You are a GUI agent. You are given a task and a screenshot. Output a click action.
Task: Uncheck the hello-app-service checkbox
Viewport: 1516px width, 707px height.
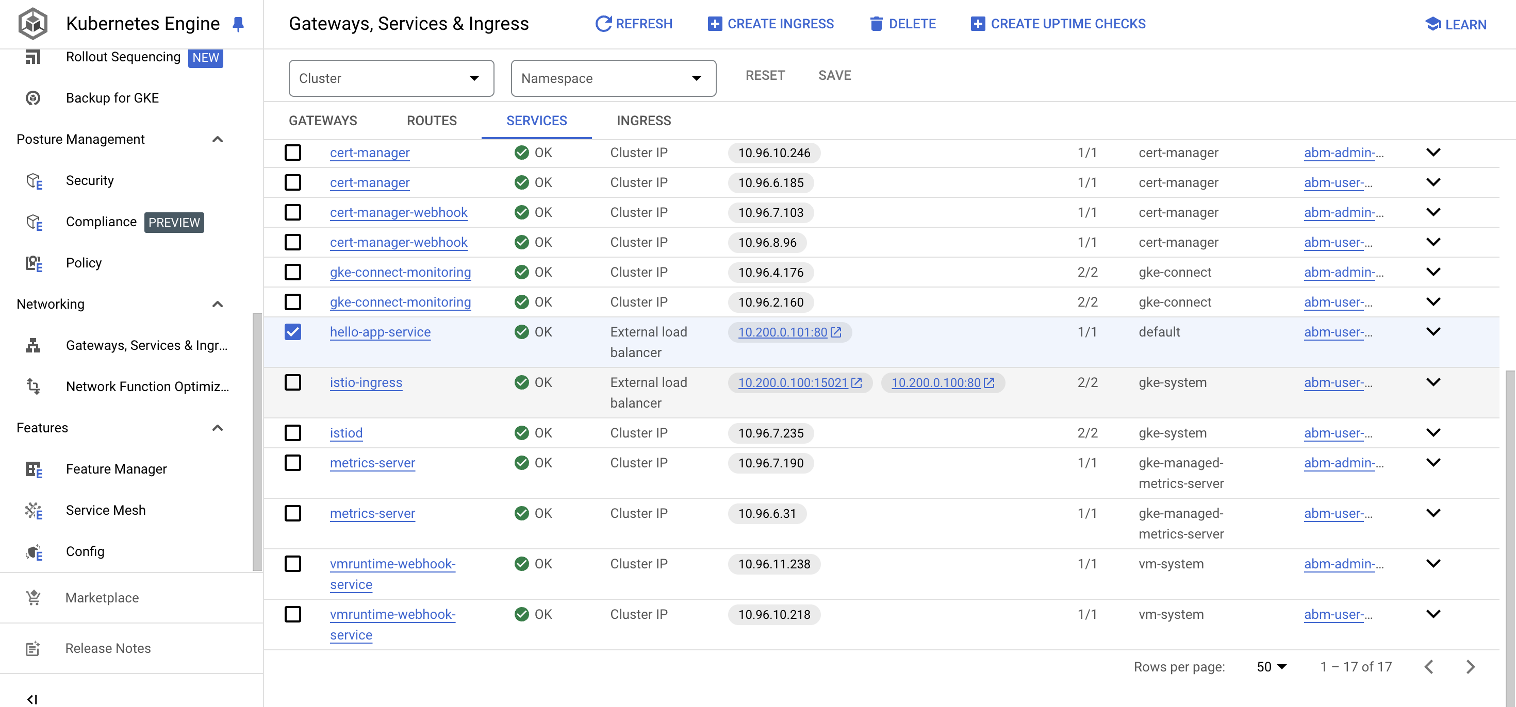click(292, 332)
